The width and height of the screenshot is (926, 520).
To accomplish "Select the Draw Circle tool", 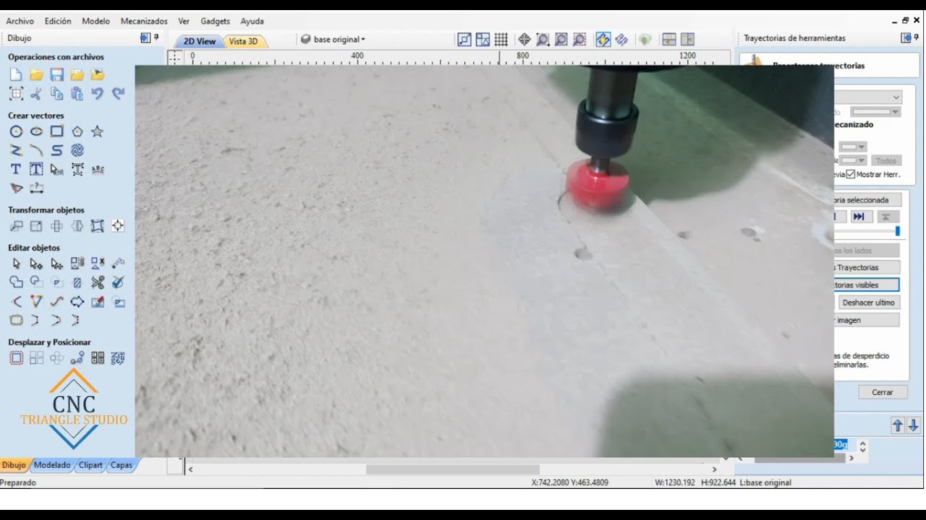I will point(16,131).
